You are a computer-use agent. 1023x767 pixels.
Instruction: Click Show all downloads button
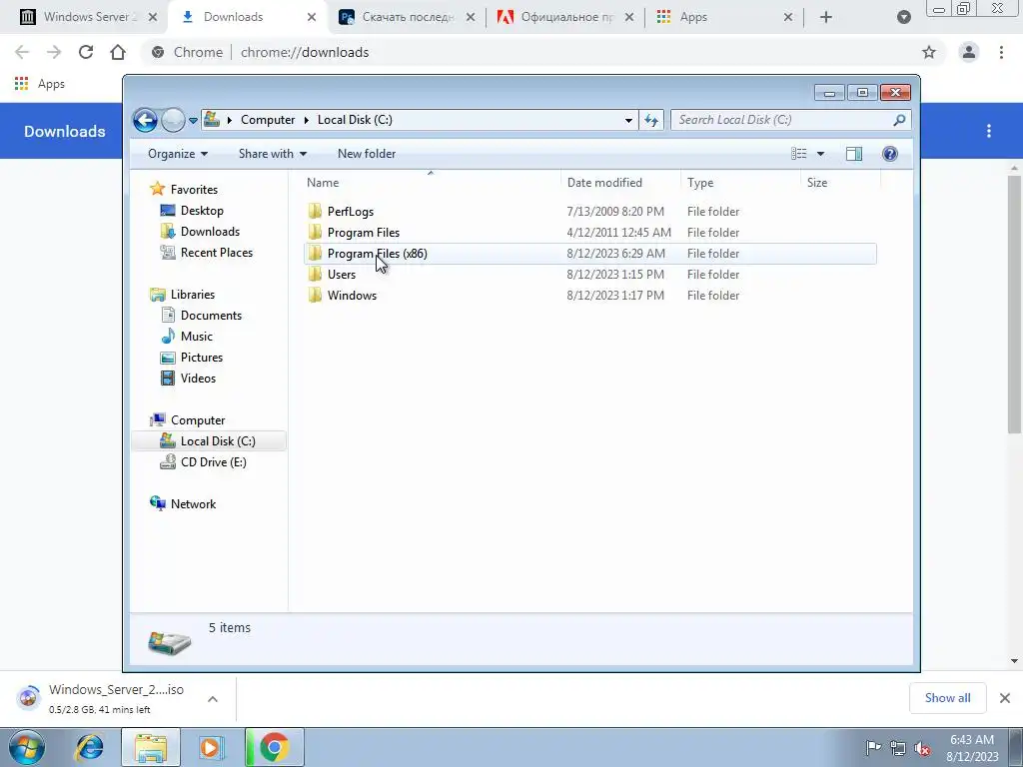[947, 698]
